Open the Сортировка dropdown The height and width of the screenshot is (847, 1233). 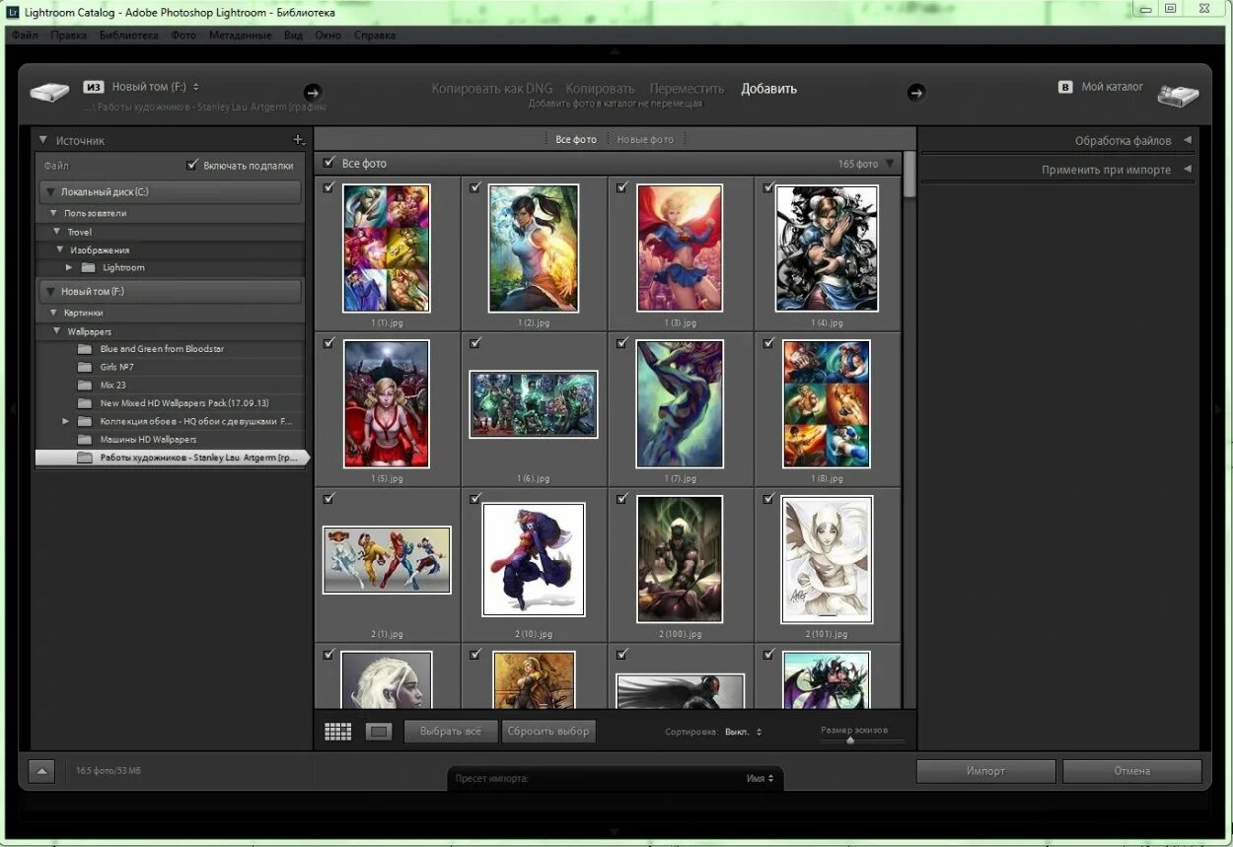tap(744, 732)
